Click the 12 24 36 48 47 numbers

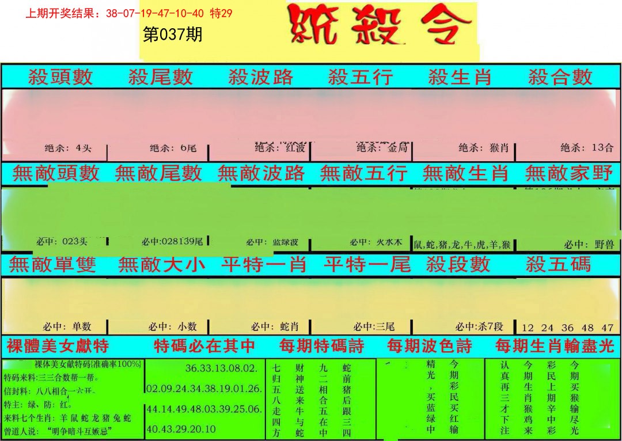click(x=567, y=328)
